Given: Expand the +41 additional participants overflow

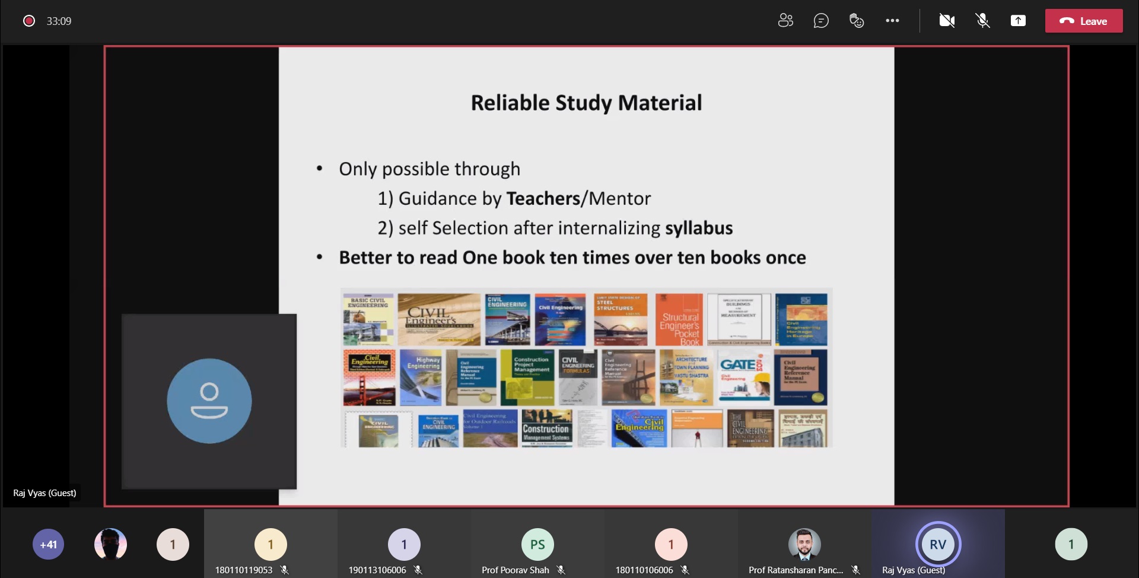Looking at the screenshot, I should (48, 544).
